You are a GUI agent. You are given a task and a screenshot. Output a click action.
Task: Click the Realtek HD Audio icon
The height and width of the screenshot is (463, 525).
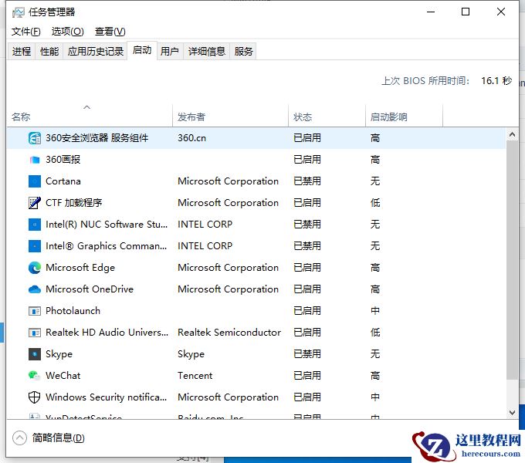click(35, 333)
